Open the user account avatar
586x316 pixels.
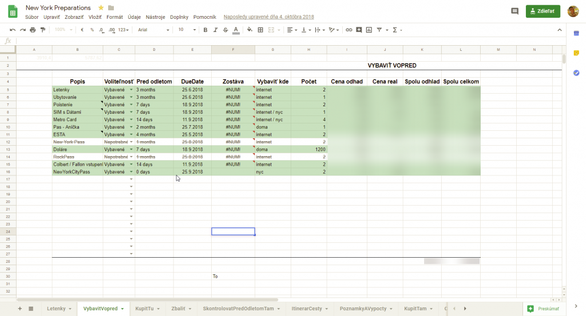click(573, 11)
